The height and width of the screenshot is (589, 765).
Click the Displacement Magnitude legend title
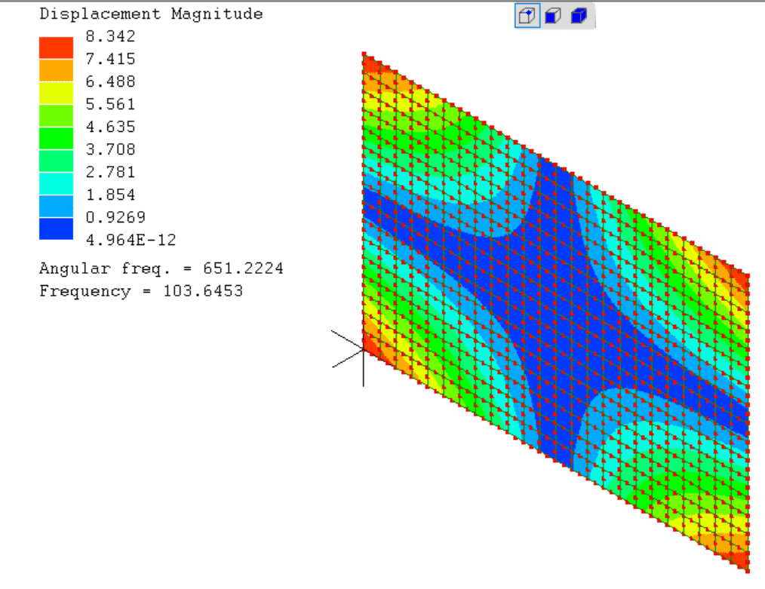(x=151, y=14)
